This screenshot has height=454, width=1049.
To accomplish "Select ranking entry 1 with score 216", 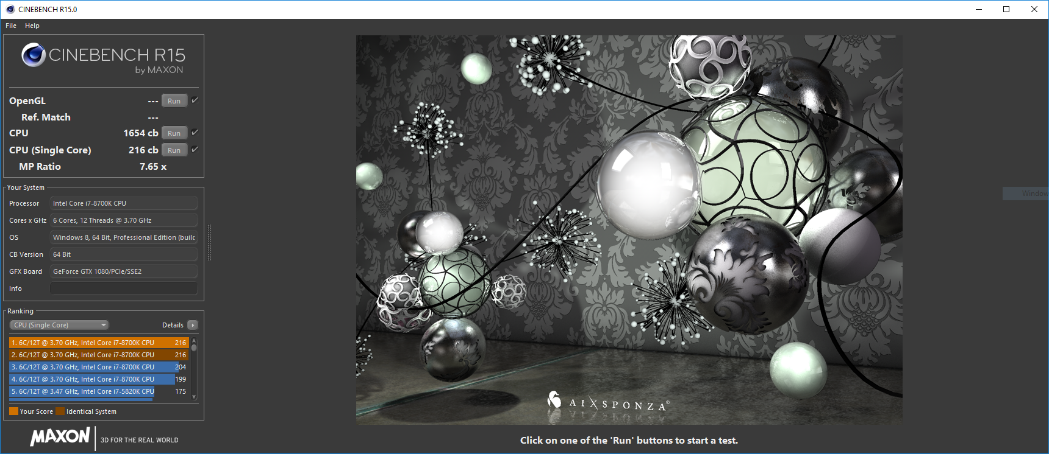I will pos(99,343).
